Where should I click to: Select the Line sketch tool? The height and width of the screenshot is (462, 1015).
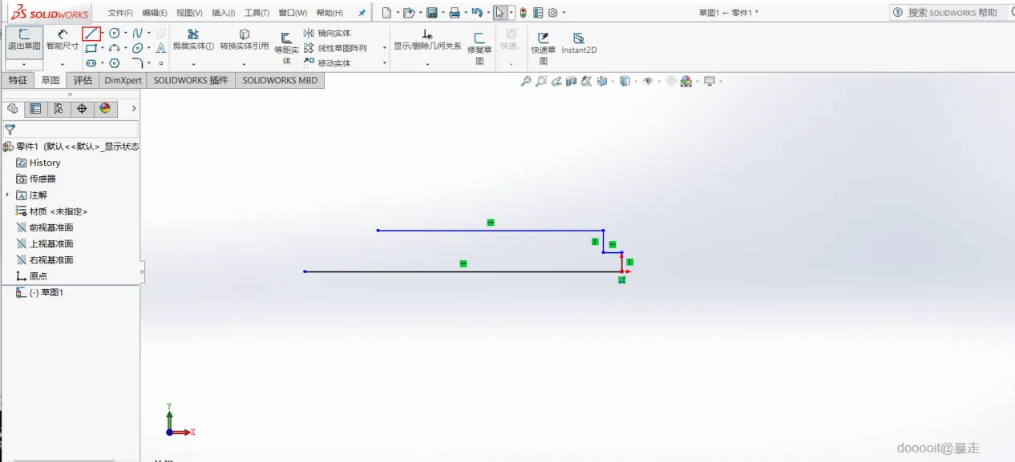pos(91,33)
